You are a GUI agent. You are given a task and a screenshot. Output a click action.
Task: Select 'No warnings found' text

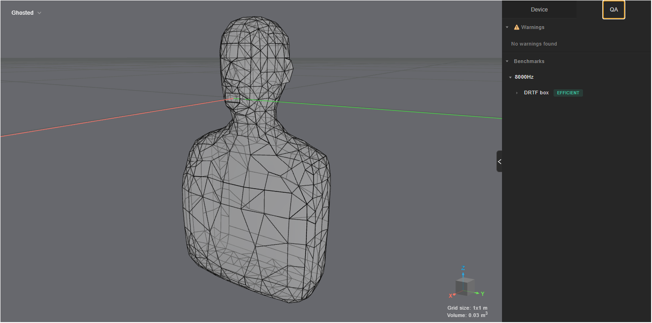[x=534, y=44]
